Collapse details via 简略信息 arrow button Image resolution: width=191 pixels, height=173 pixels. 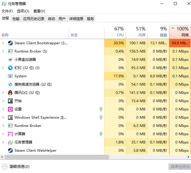[x=4, y=167]
